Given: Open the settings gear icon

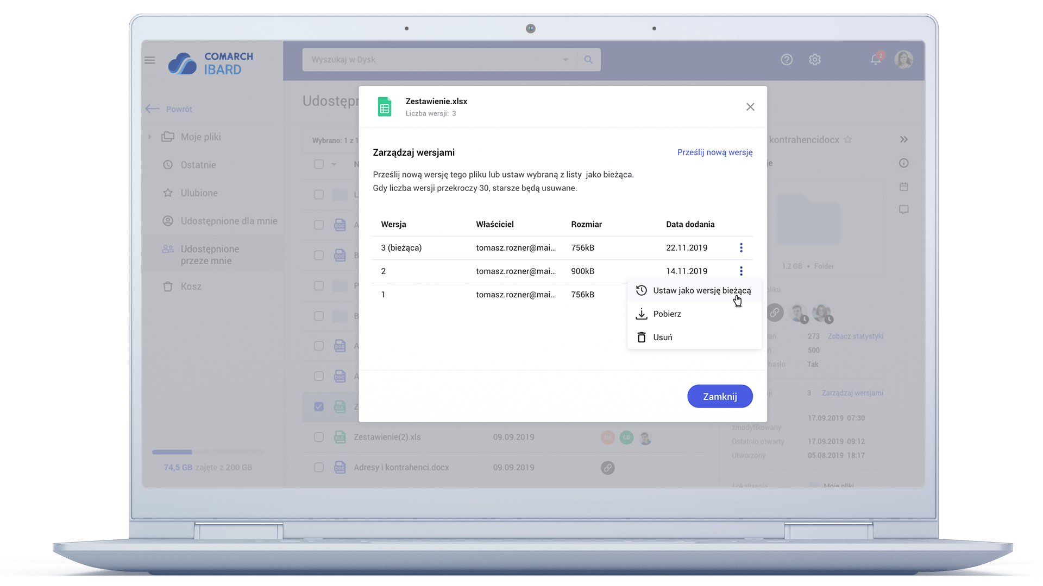Looking at the screenshot, I should (815, 60).
